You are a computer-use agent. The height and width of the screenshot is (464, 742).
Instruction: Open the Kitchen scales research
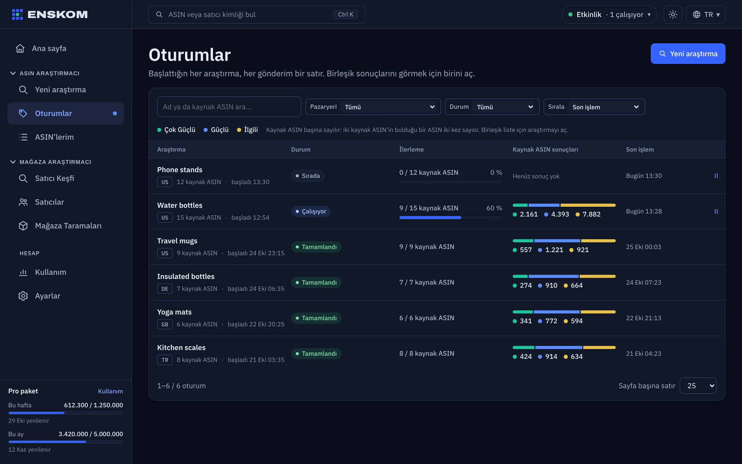click(181, 348)
